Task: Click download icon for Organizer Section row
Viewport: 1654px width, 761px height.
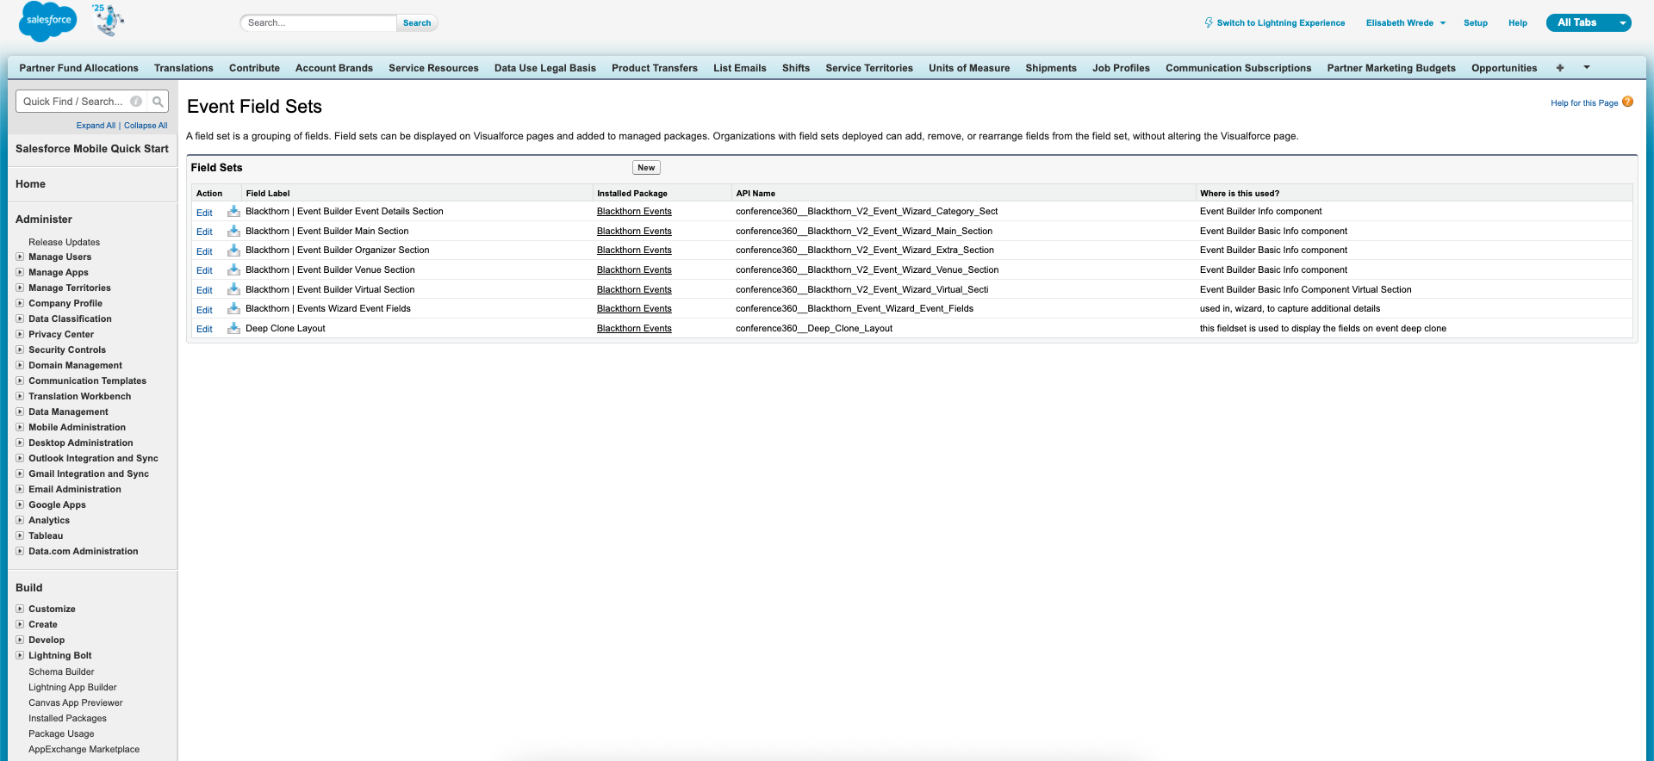Action: pos(233,250)
